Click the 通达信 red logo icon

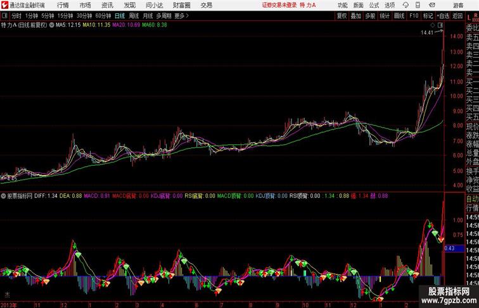4,5
